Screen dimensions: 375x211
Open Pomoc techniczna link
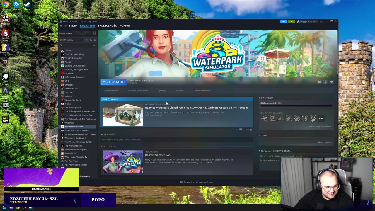(x=202, y=91)
